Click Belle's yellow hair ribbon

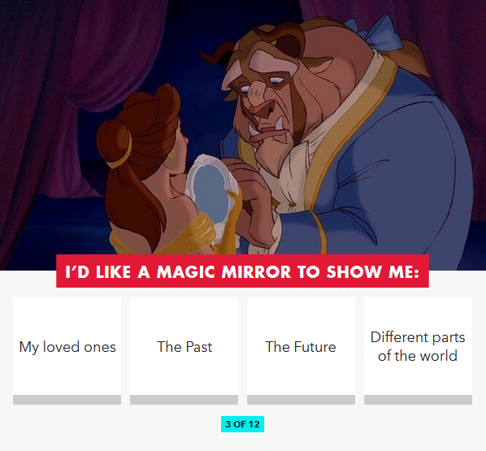click(121, 155)
